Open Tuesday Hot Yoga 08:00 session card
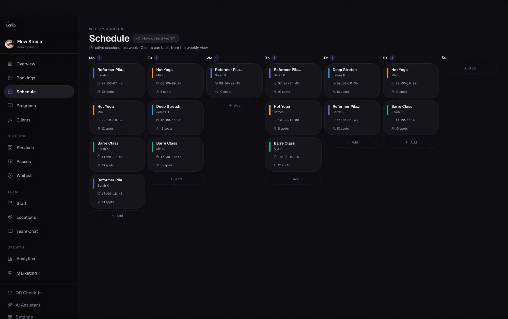508x319 pixels. point(176,81)
